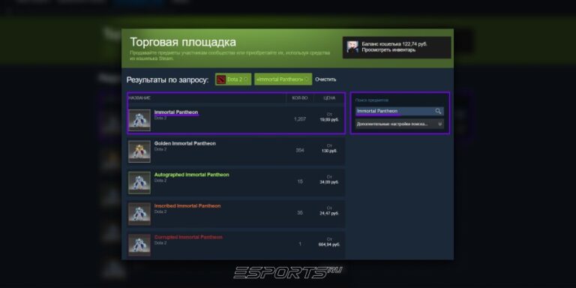Viewport: 576px width, 288px height.
Task: Click the Поиск предметов label
Action: coord(372,100)
